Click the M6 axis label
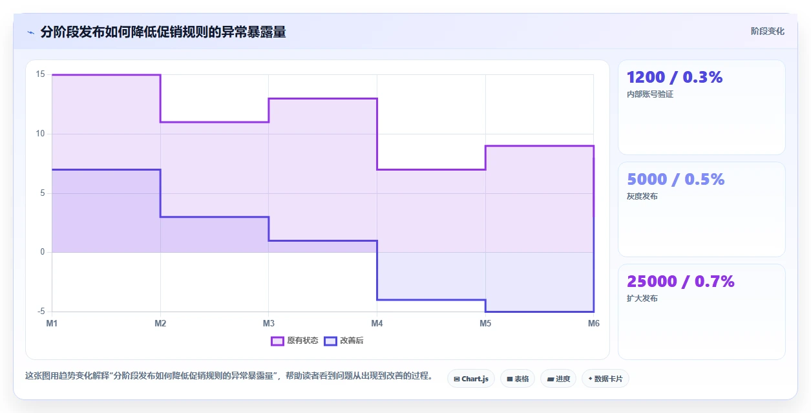 (593, 323)
